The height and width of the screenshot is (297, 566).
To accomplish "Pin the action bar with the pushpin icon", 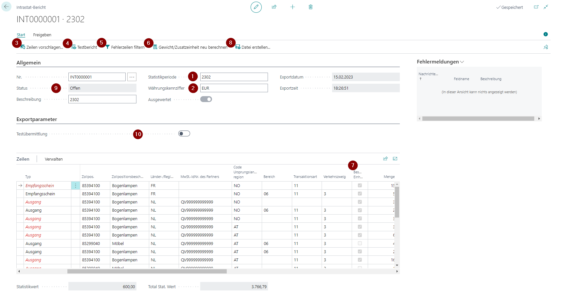I will [546, 47].
